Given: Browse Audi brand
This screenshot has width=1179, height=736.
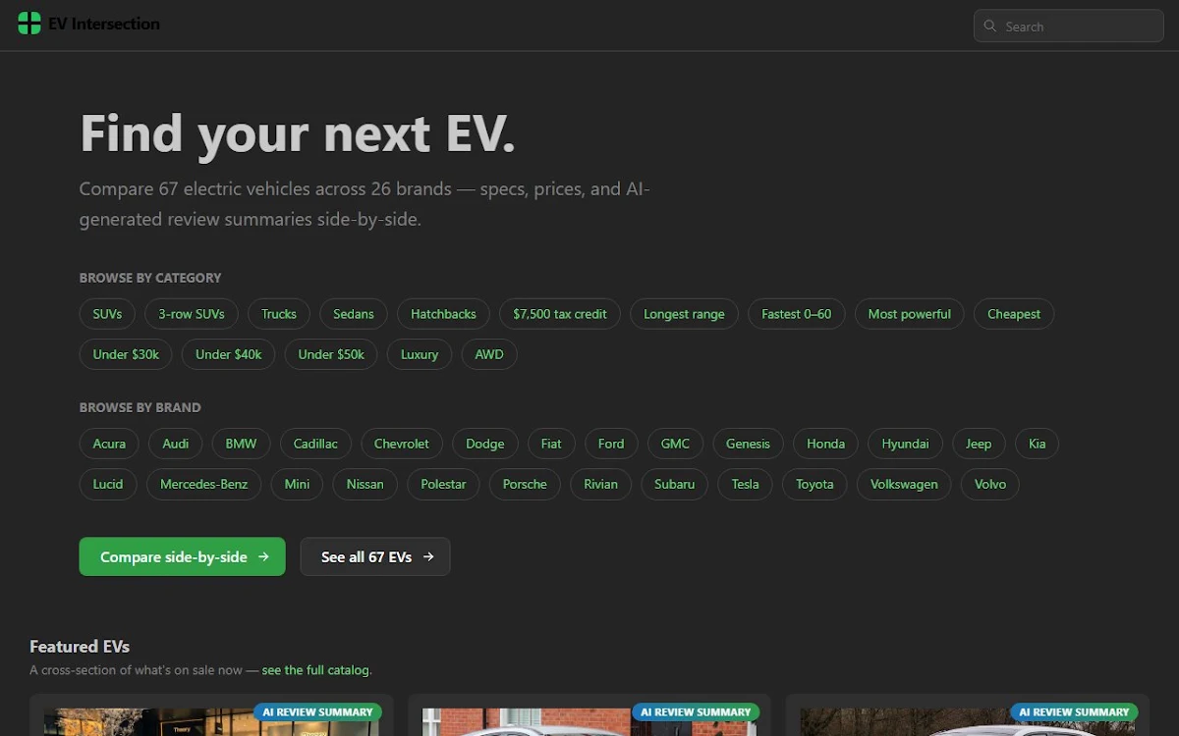Looking at the screenshot, I should pyautogui.click(x=176, y=444).
